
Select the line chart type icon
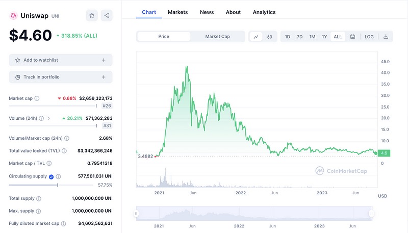256,37
